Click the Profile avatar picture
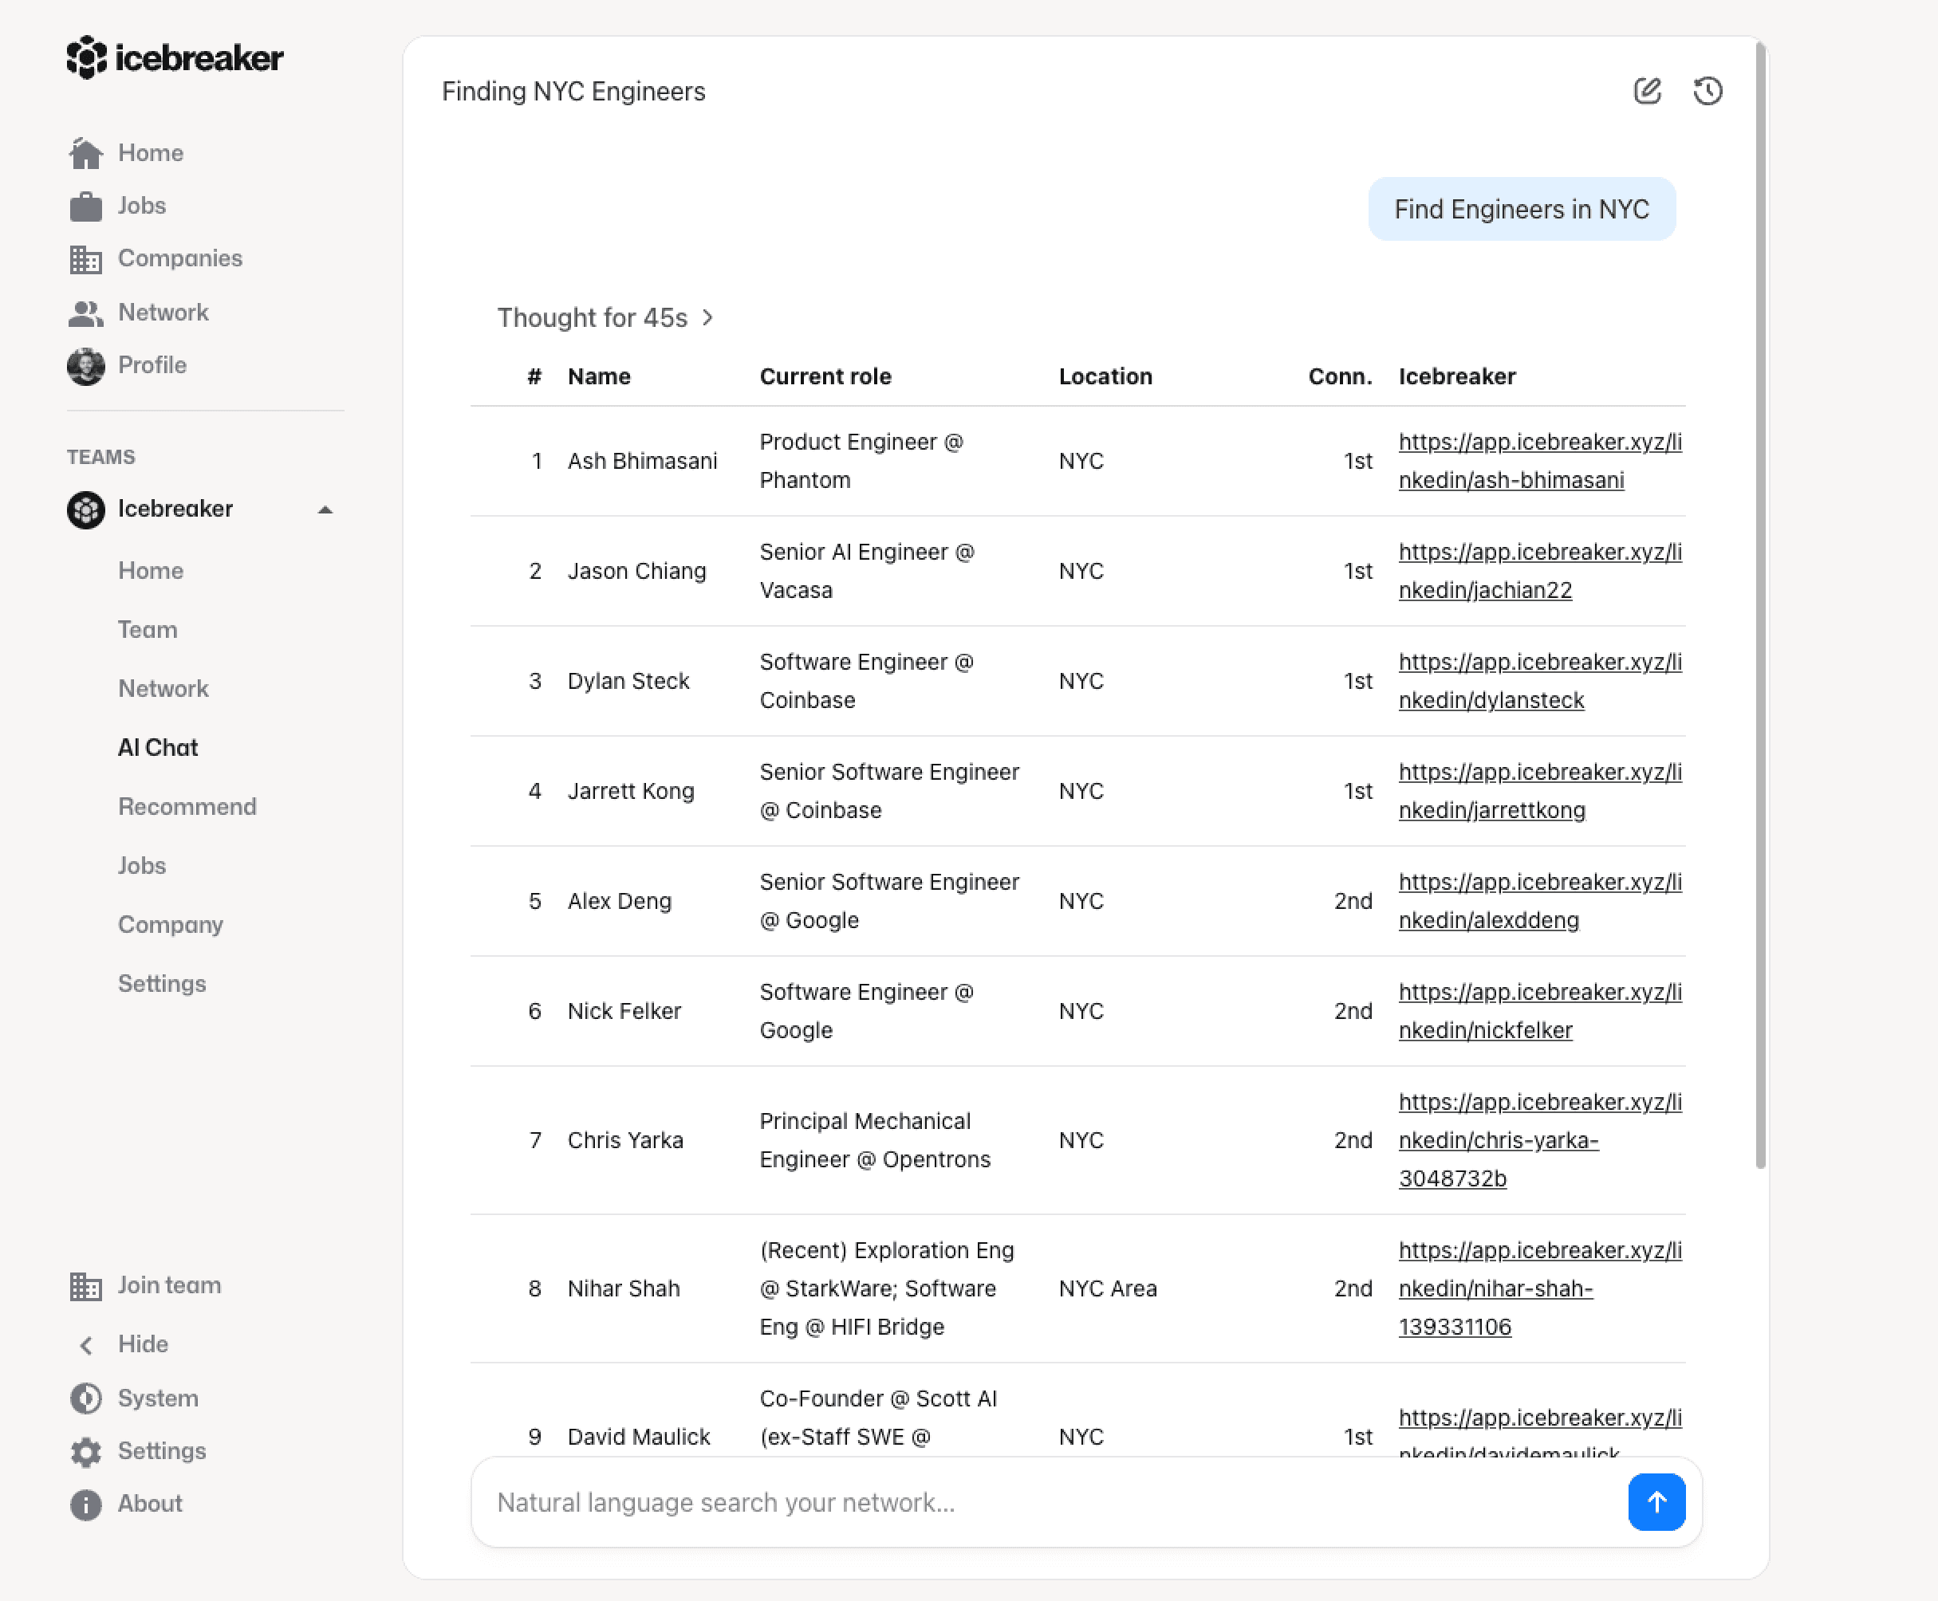 tap(86, 366)
